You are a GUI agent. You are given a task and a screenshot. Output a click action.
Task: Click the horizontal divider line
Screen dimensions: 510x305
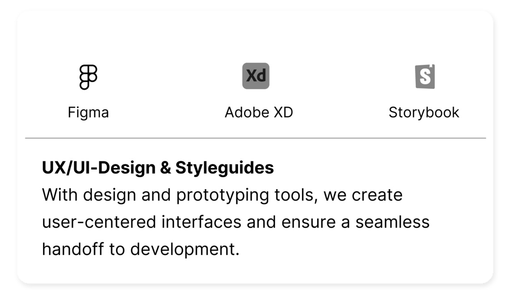pos(255,137)
